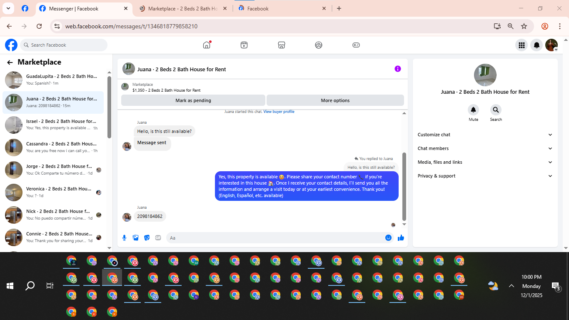The width and height of the screenshot is (569, 320).
Task: Click the browser address bar URL
Action: pos(131,26)
